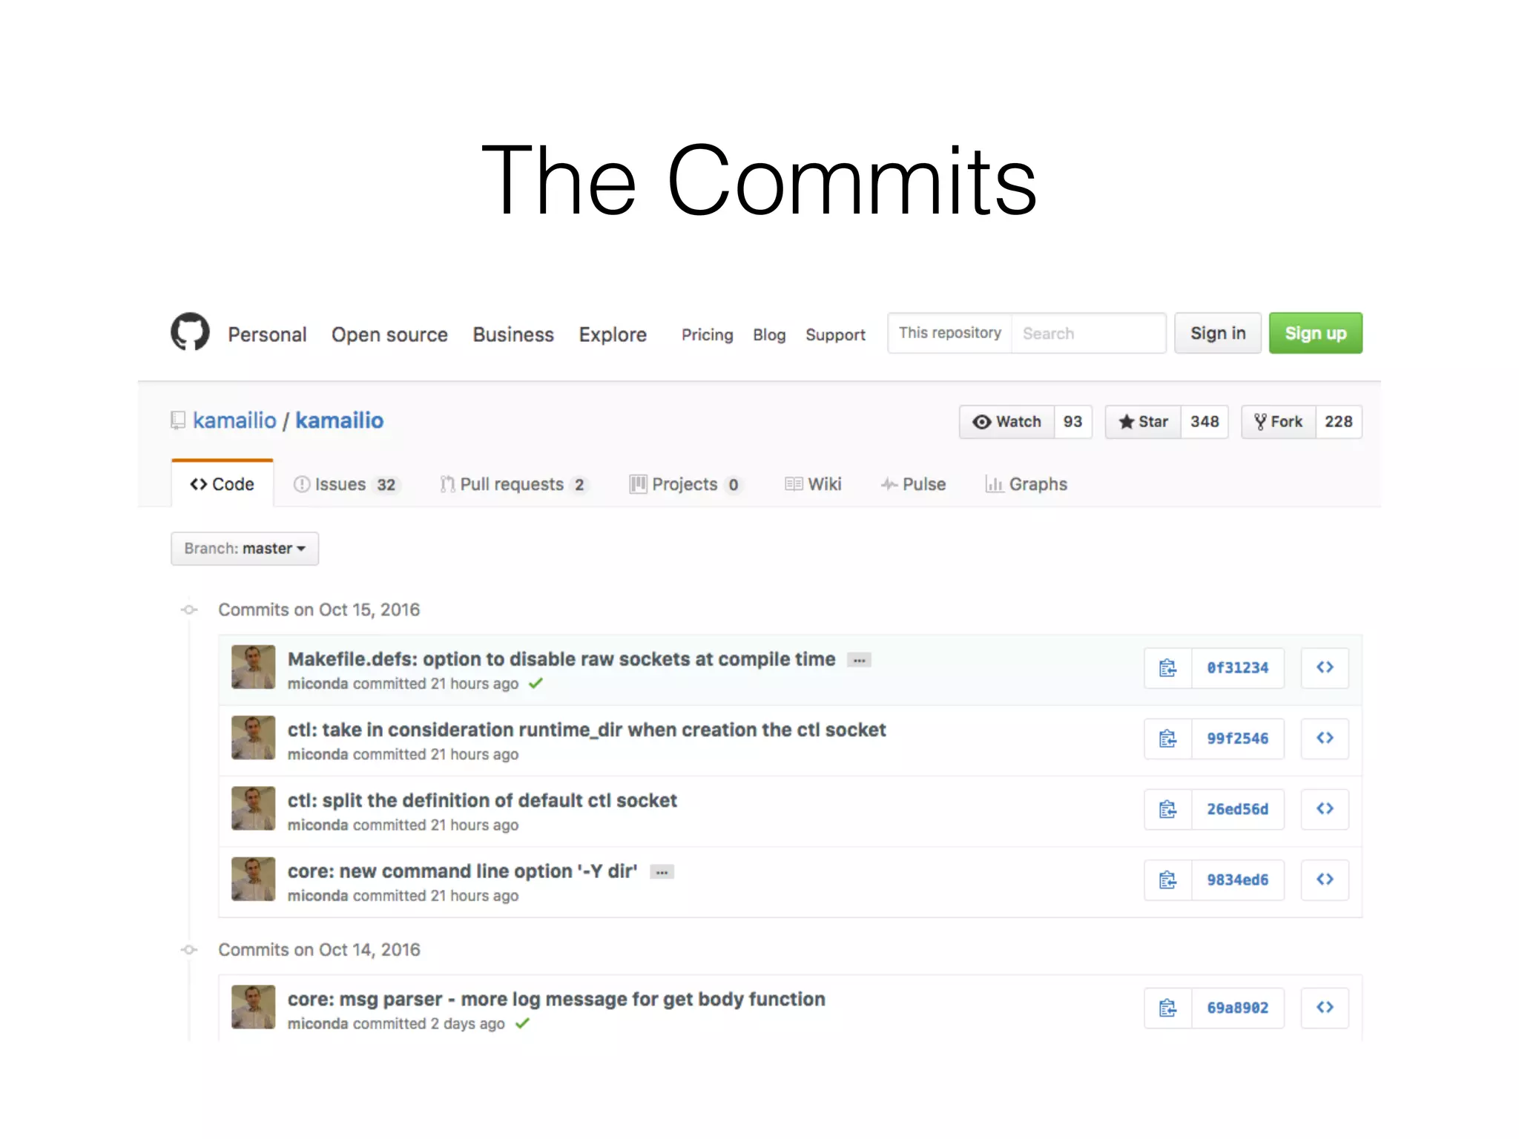This screenshot has height=1139, width=1519.
Task: Open the Issues tab
Action: 346,484
